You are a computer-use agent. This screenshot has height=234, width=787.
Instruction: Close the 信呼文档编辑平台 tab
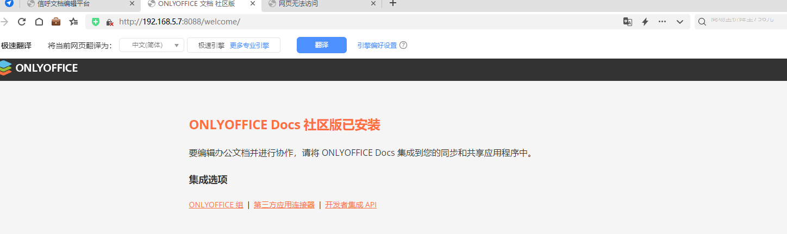point(133,4)
